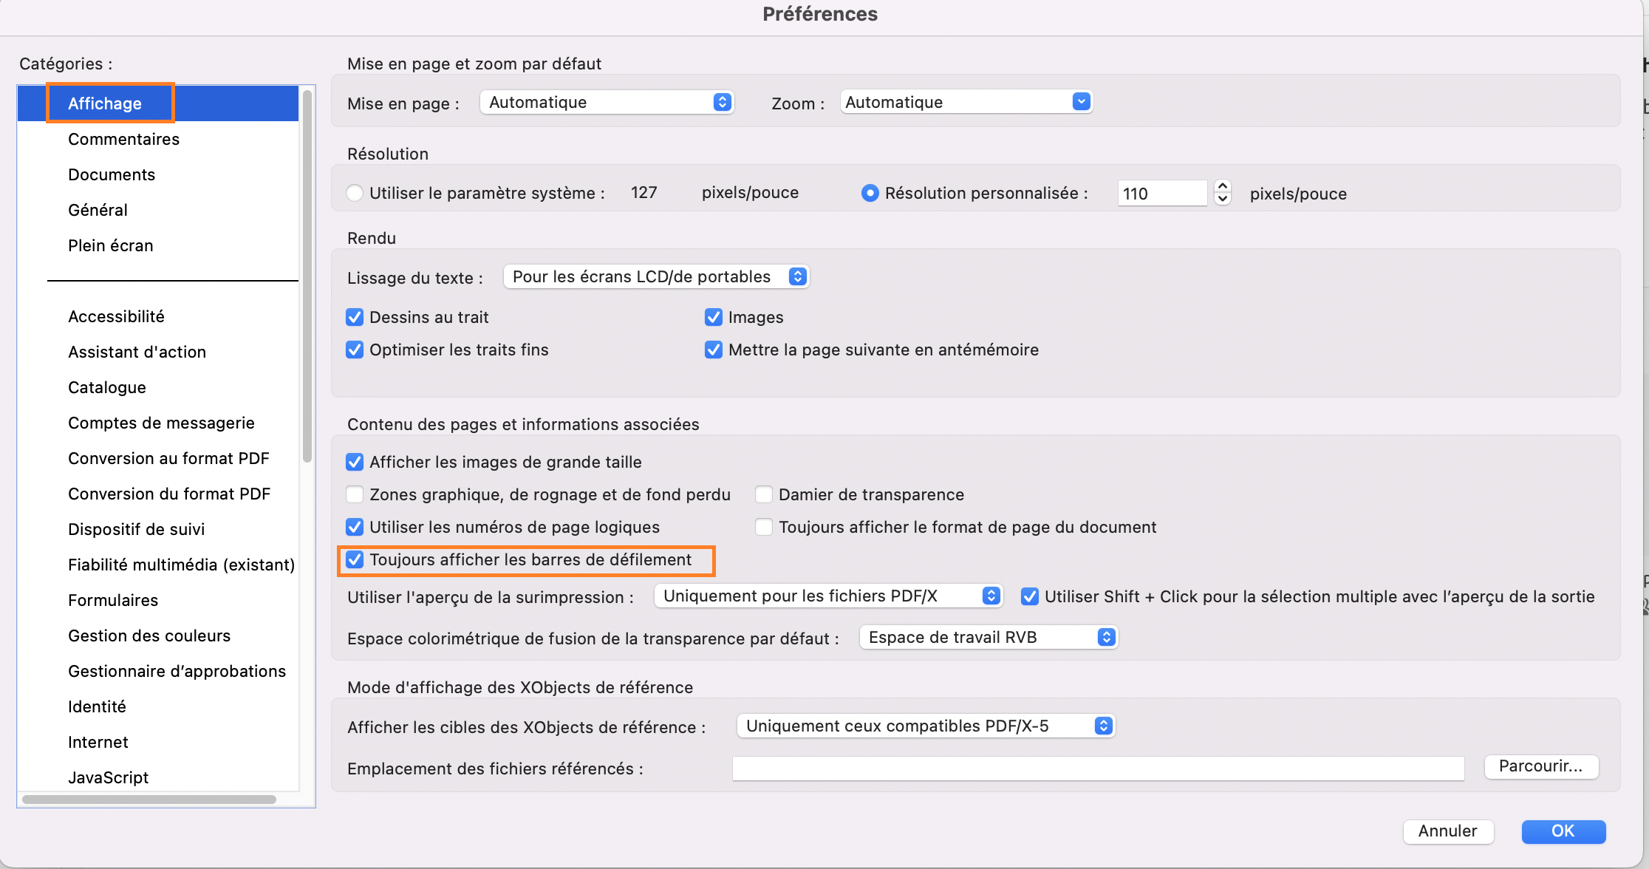
Task: Select the "Commentaires" category in the sidebar
Action: click(123, 139)
